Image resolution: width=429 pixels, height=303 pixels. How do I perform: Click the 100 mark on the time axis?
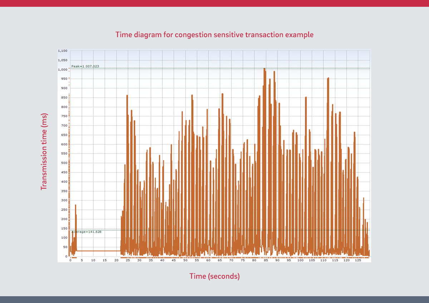(300, 260)
